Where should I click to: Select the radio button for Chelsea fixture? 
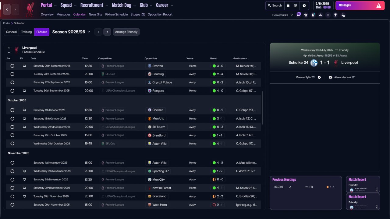point(12,110)
